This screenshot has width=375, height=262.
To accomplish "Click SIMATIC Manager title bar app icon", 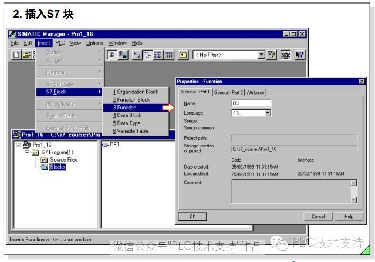I will [12, 34].
